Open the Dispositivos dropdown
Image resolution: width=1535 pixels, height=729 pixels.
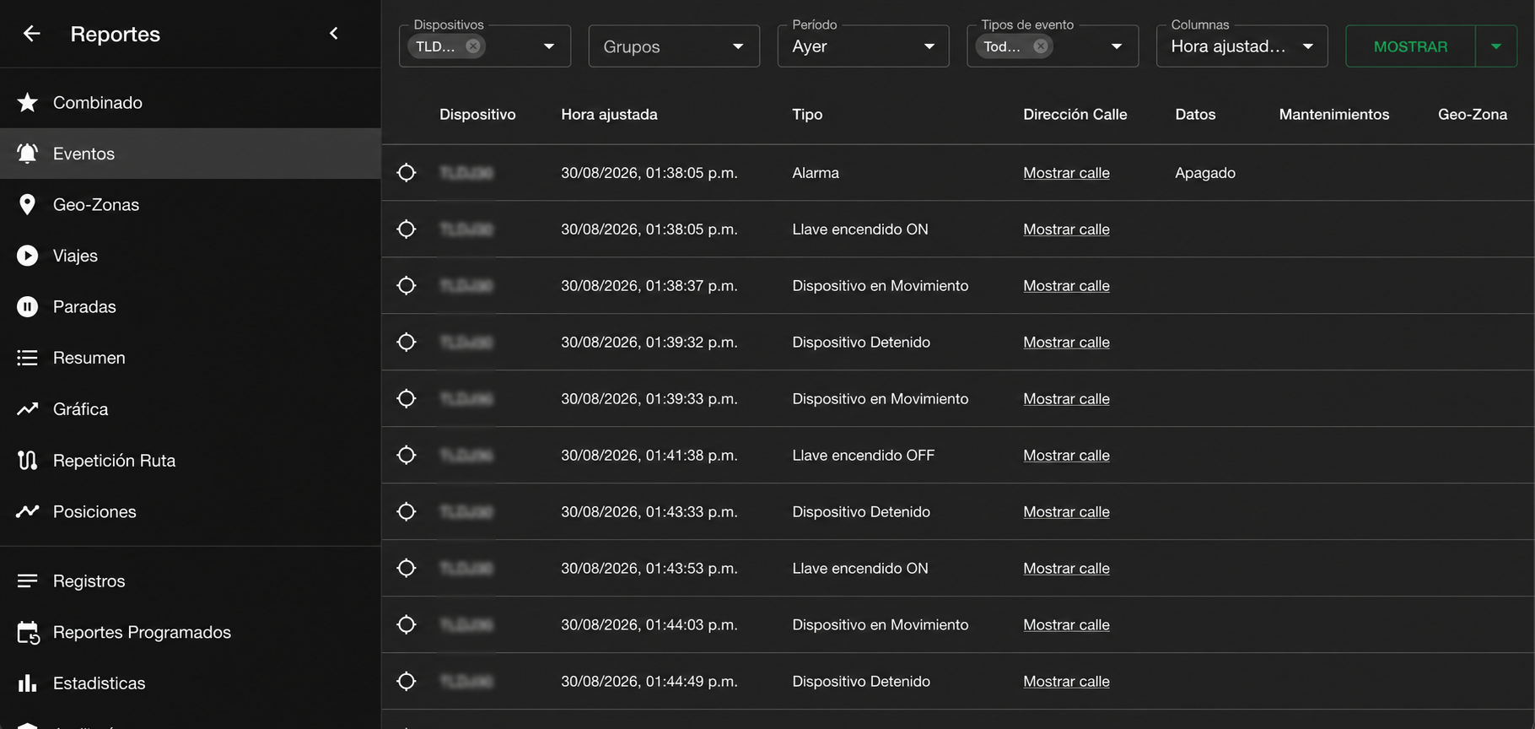(x=549, y=46)
